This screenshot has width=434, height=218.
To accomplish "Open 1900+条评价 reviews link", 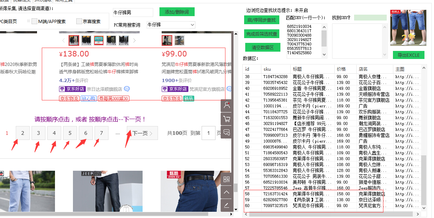I will [x=177, y=81].
